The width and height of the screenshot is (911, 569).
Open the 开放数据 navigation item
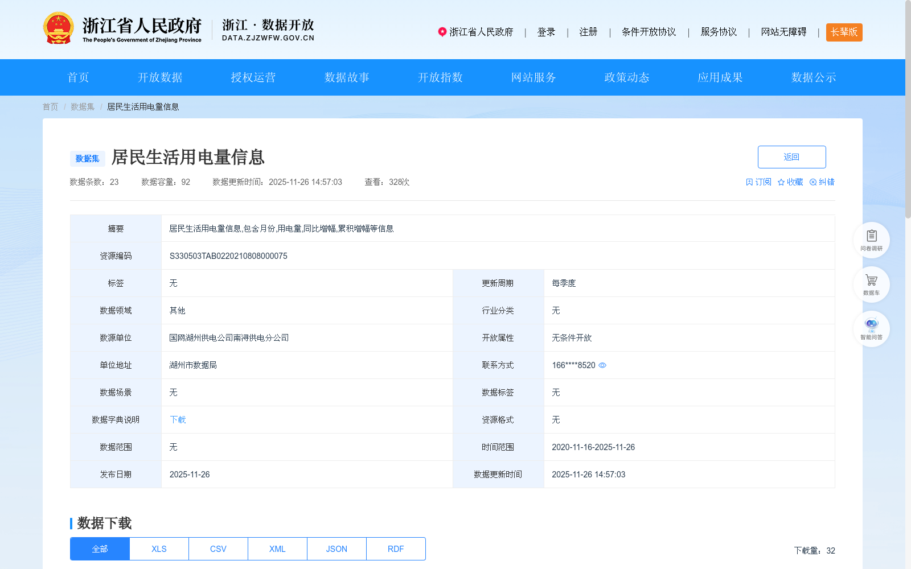160,77
